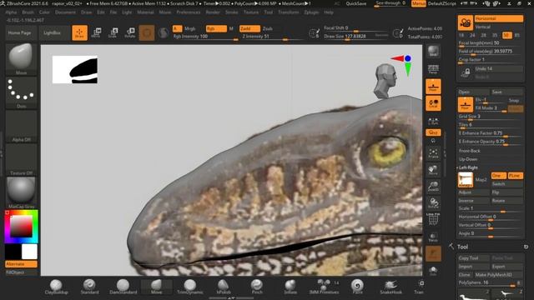Select the Paint brush
This screenshot has width=534, height=300.
pos(357,287)
